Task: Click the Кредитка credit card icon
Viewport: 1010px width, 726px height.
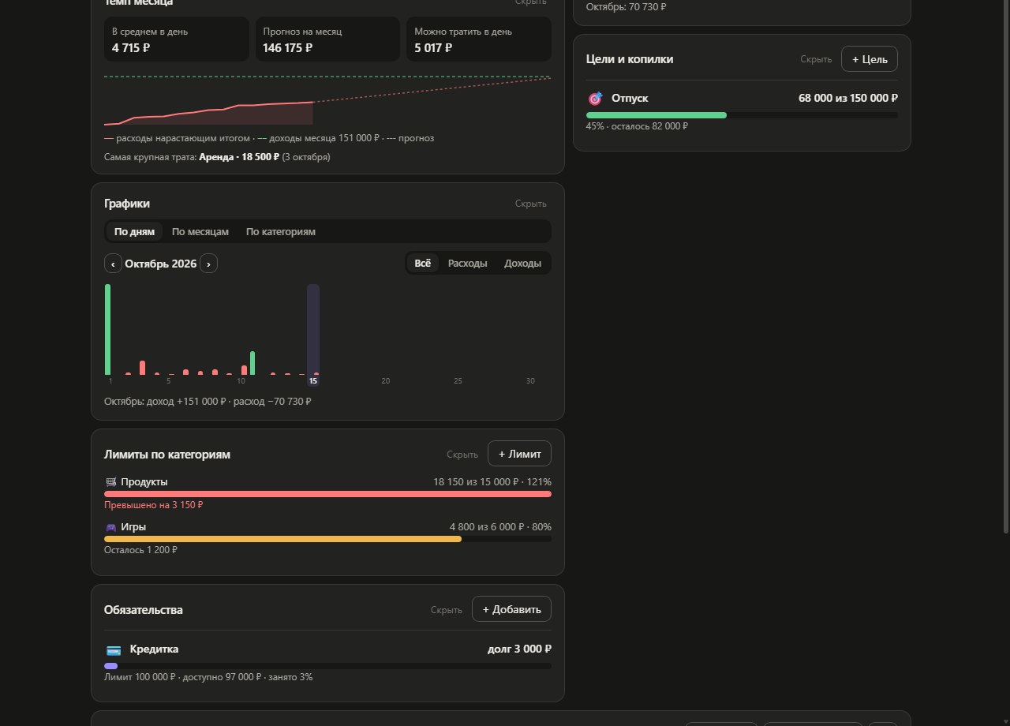Action: (x=114, y=650)
